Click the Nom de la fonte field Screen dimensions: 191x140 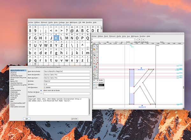pos(67,71)
